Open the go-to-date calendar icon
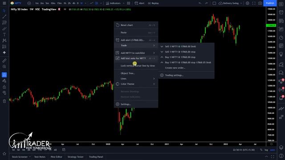 [x=64, y=150]
